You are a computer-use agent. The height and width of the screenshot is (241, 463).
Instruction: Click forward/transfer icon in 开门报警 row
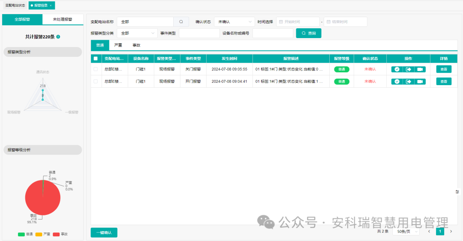(x=409, y=81)
